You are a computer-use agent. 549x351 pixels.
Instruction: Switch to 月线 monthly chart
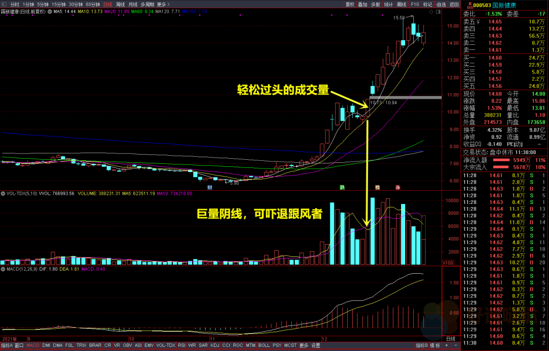[133, 4]
